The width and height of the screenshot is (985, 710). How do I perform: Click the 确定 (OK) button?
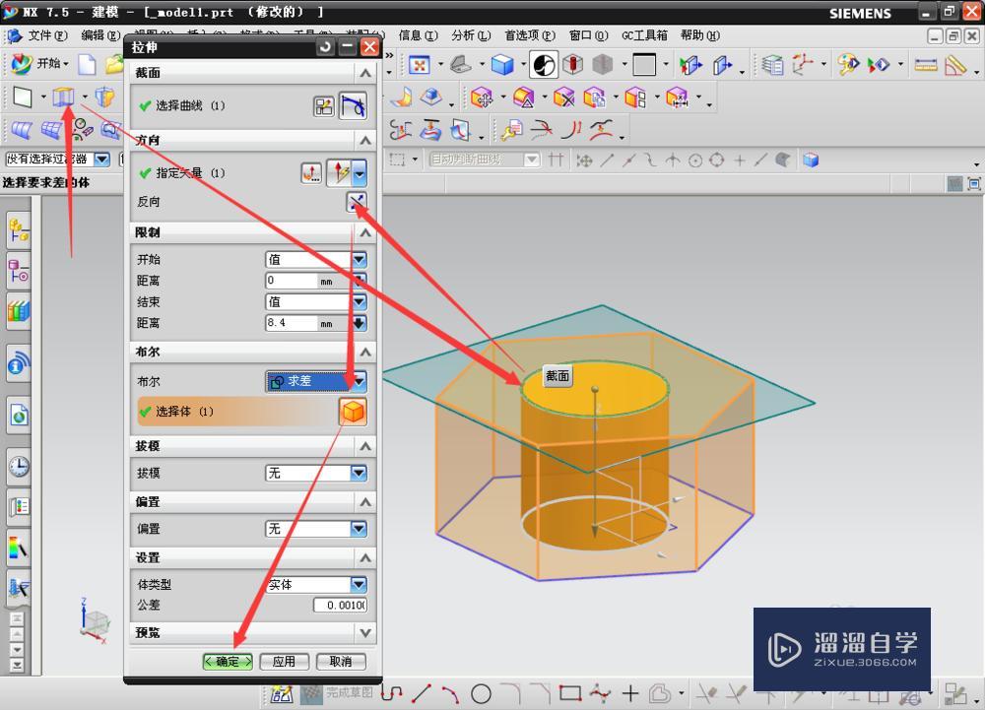[x=228, y=662]
